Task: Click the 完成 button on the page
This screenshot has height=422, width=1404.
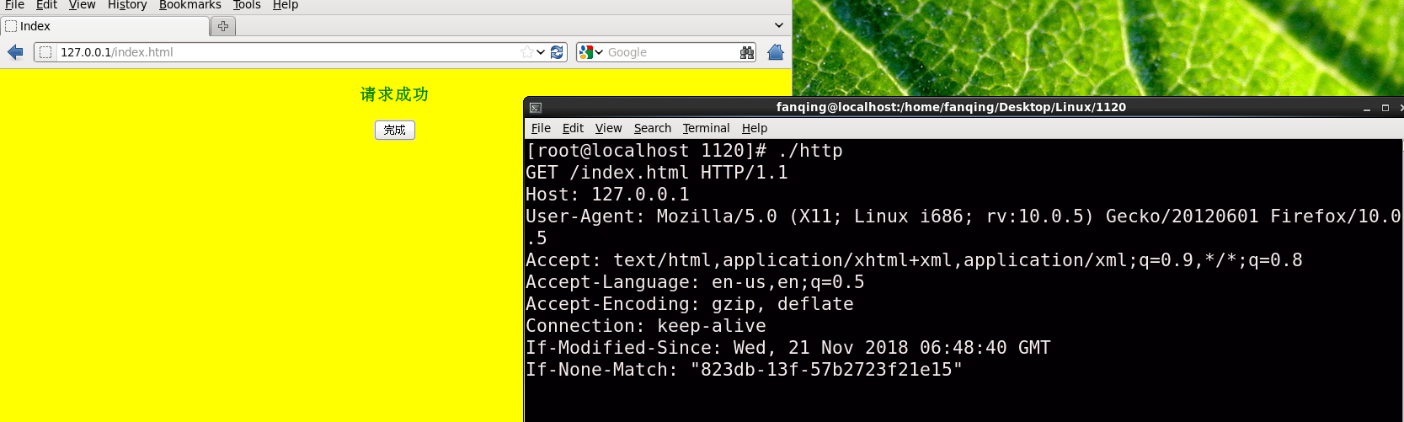Action: coord(395,130)
